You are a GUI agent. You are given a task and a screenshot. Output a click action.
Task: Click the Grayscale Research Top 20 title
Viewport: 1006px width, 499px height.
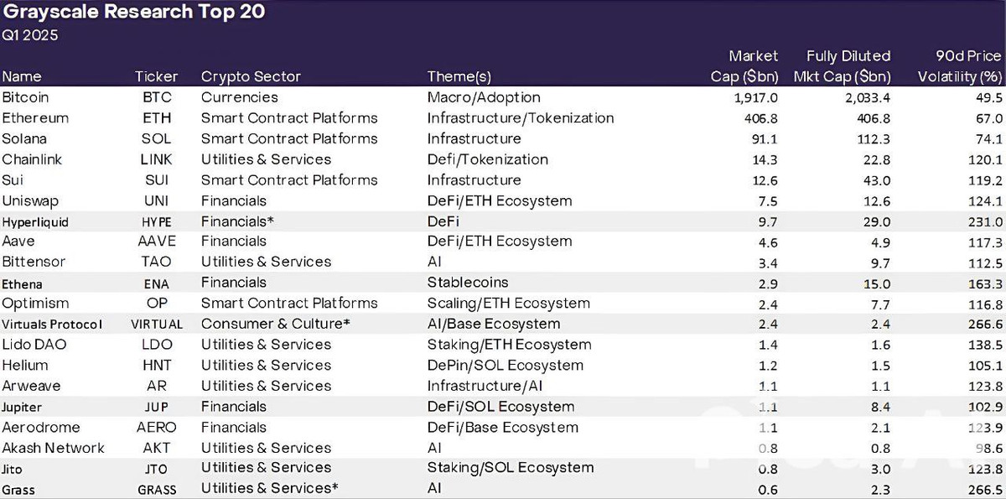click(134, 13)
